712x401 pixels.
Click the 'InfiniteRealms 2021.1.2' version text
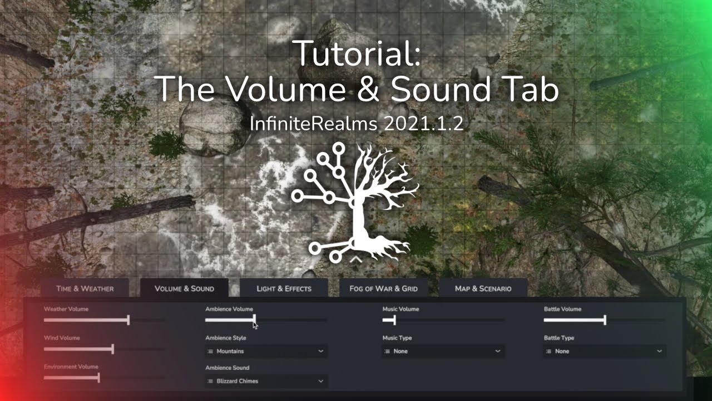pos(356,123)
